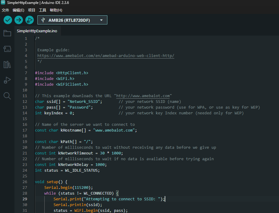
Task: Click the Upload arrow button
Action: point(19,20)
